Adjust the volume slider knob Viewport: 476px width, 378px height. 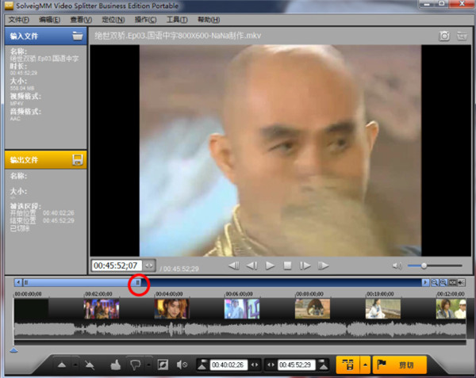click(424, 265)
